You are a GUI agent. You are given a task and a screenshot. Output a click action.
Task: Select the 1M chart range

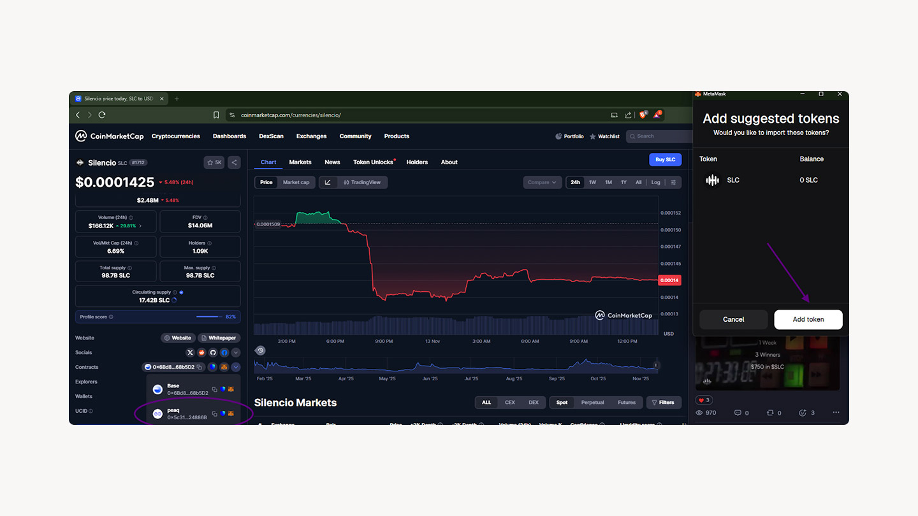click(608, 182)
